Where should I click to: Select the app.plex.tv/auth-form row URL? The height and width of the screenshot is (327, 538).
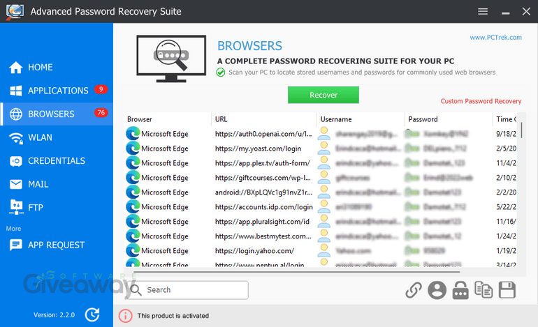[262, 163]
